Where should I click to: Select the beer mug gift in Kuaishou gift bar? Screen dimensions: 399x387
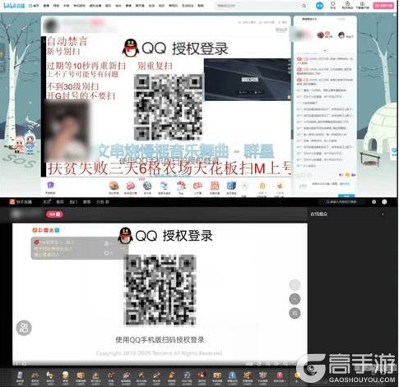coord(65,375)
